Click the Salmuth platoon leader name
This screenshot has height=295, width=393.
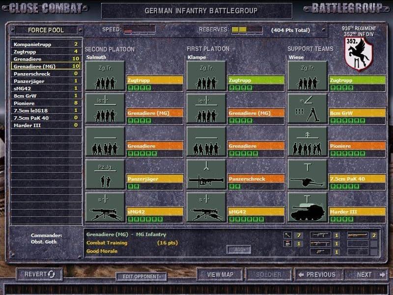[x=96, y=57]
